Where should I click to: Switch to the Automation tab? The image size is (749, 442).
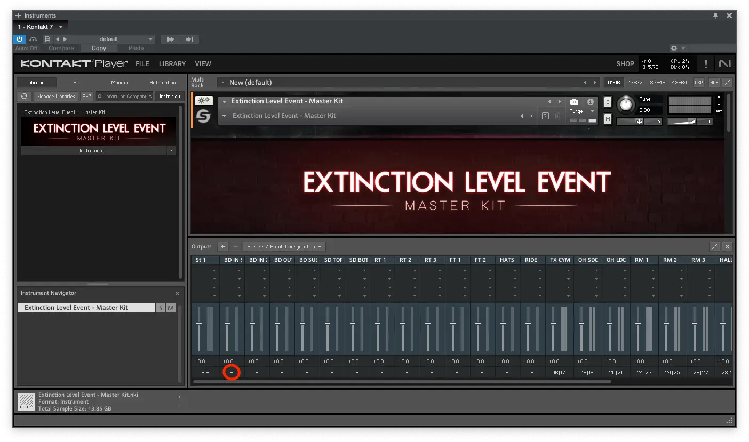[x=163, y=82]
